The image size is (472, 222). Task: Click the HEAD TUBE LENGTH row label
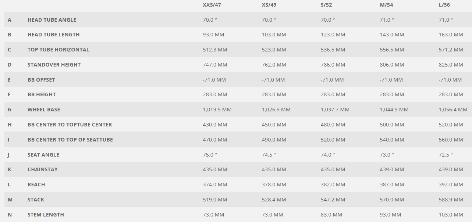pos(53,35)
